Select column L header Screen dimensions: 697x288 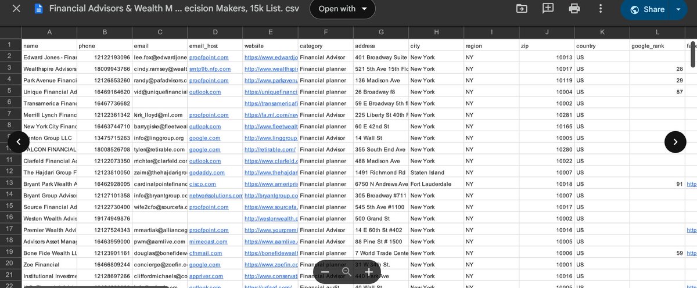pyautogui.click(x=657, y=33)
